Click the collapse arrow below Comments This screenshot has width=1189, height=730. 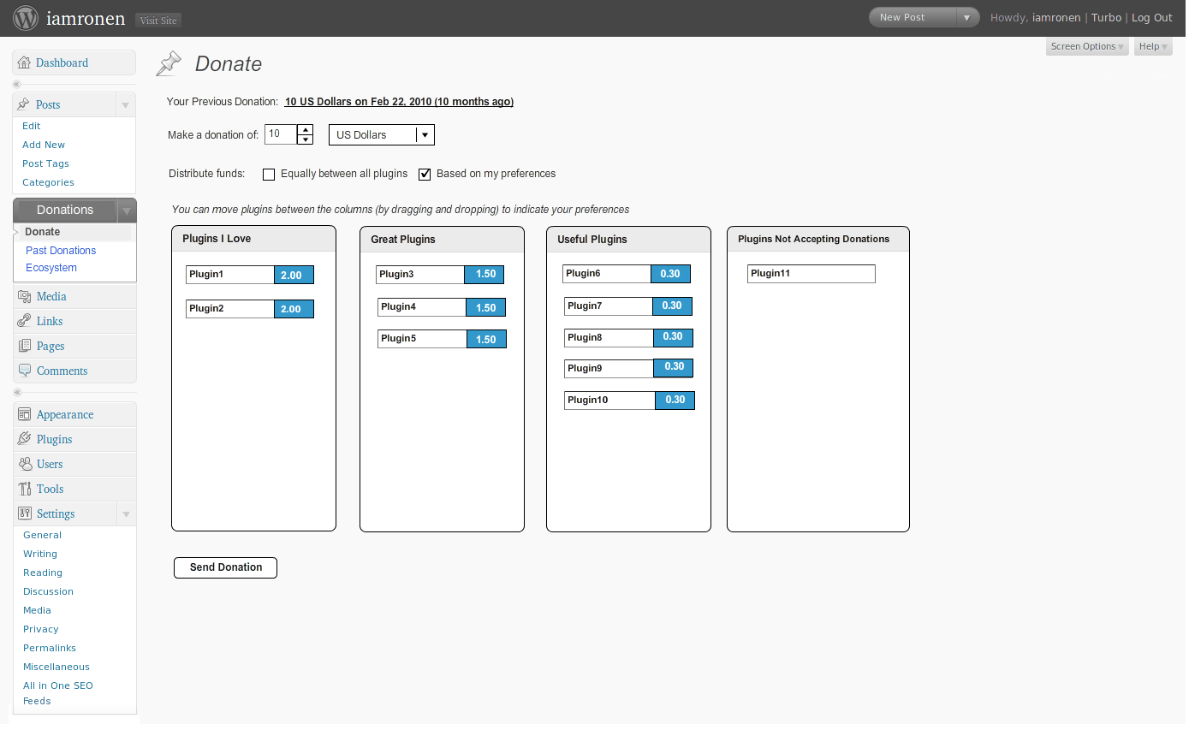[x=16, y=392]
